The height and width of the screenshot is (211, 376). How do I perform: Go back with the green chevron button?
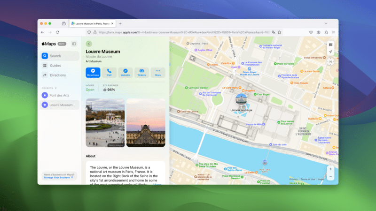89,44
